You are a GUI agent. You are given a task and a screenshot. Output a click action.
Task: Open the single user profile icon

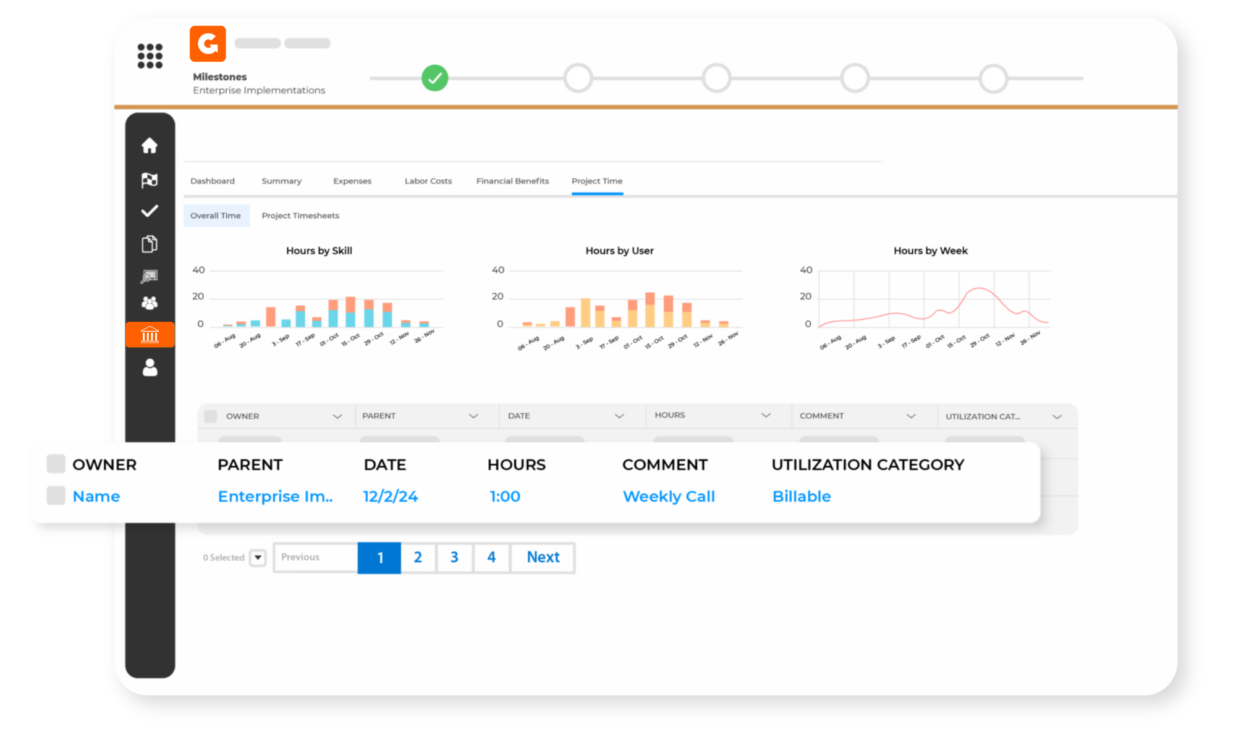pos(150,367)
